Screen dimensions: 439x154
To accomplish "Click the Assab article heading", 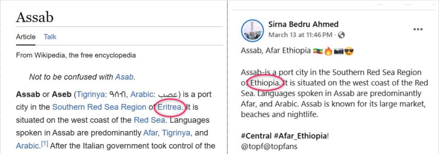I will (x=35, y=17).
